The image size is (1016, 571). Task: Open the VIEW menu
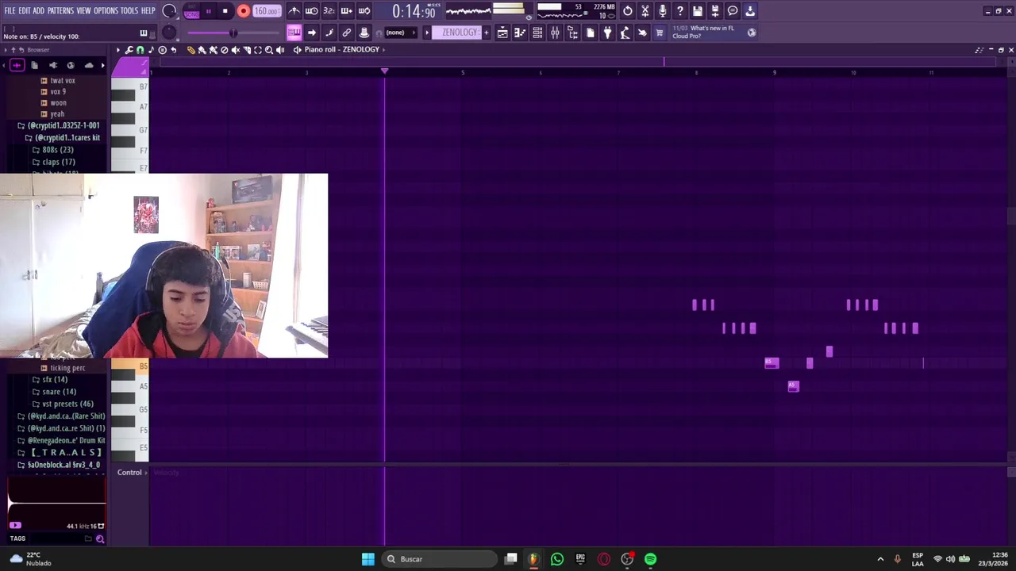(83, 11)
